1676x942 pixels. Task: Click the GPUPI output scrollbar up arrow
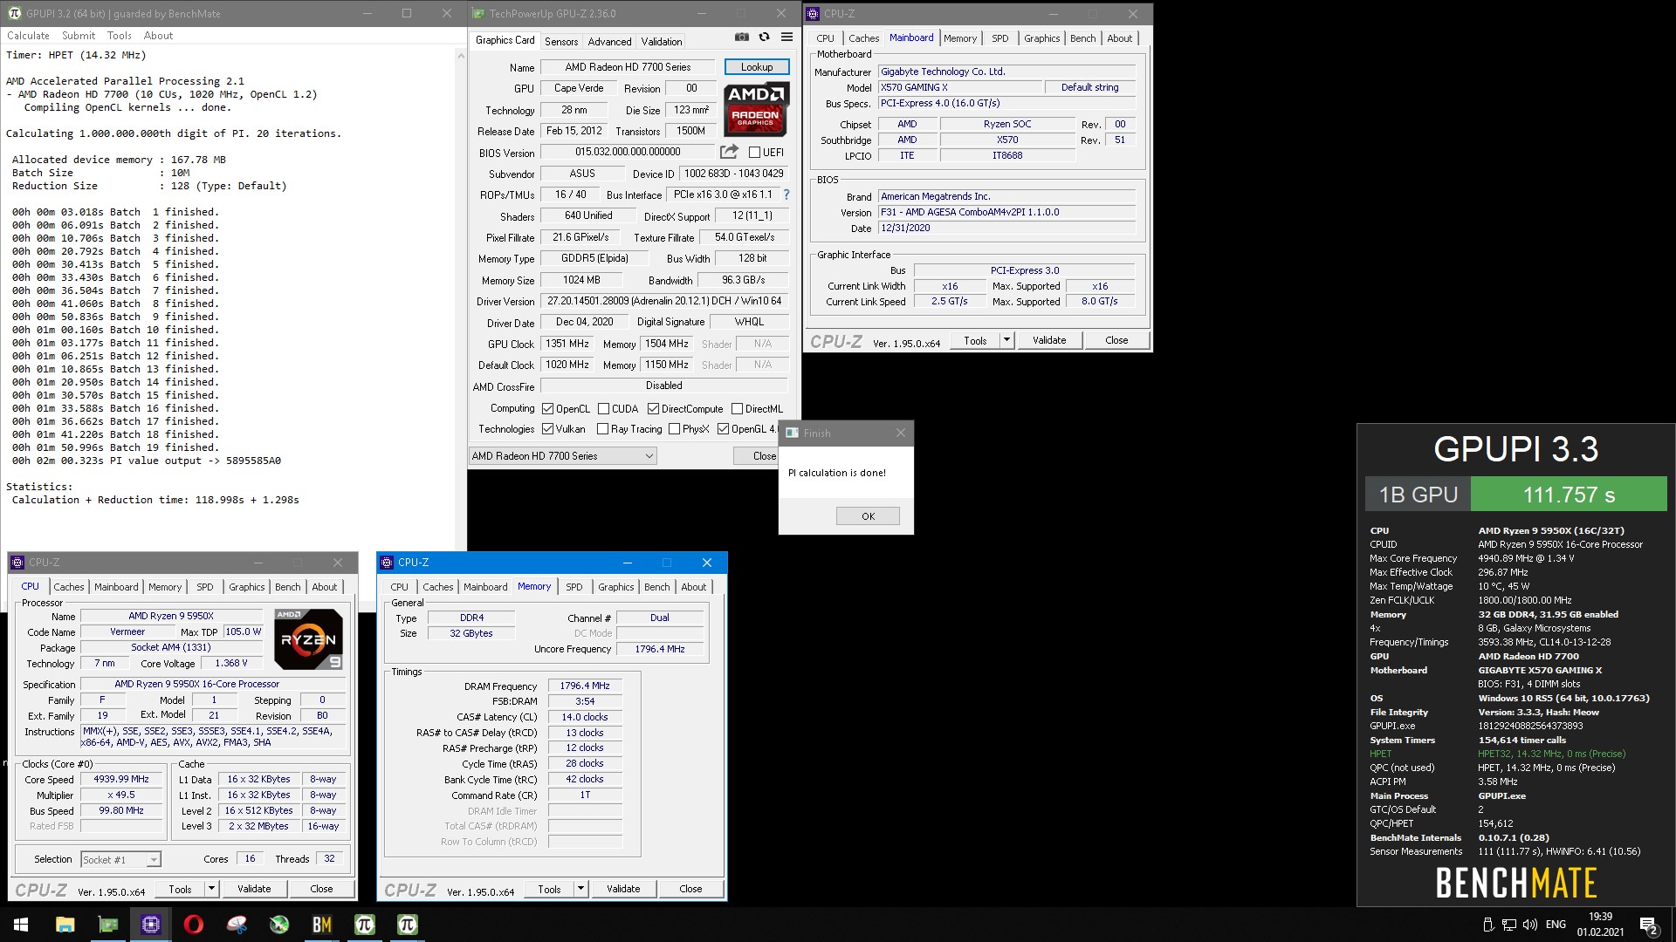click(x=460, y=56)
